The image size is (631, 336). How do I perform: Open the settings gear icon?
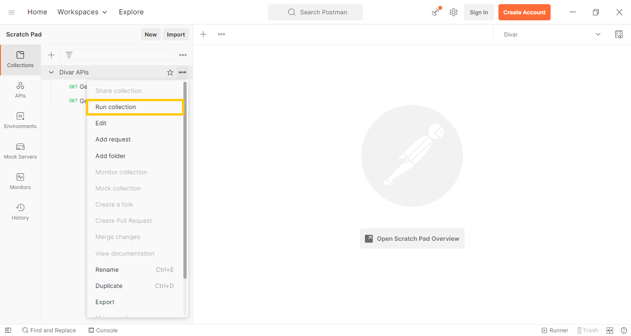(x=454, y=12)
